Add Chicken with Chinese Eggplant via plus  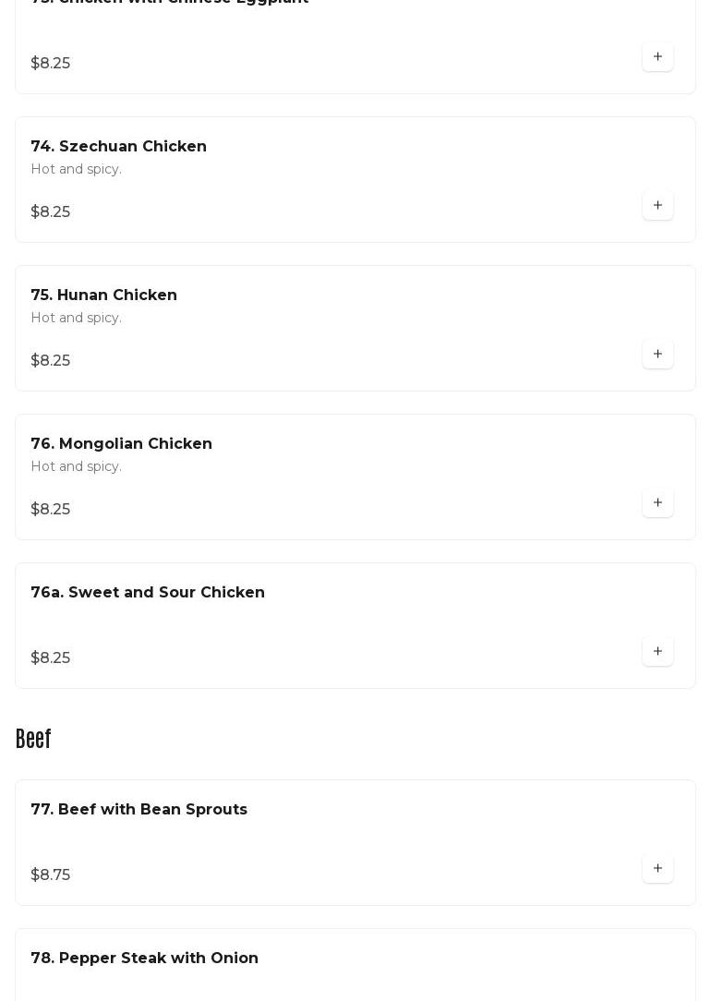[x=657, y=56]
